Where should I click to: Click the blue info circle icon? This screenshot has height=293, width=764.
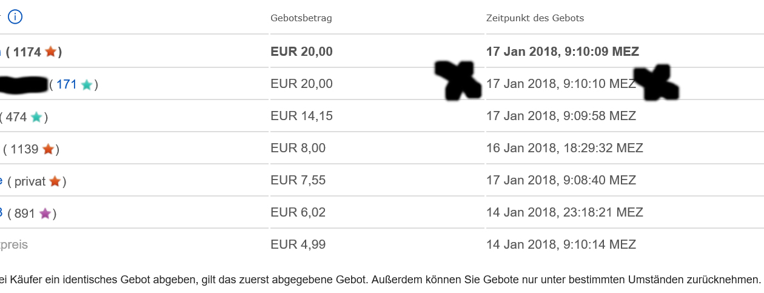15,17
